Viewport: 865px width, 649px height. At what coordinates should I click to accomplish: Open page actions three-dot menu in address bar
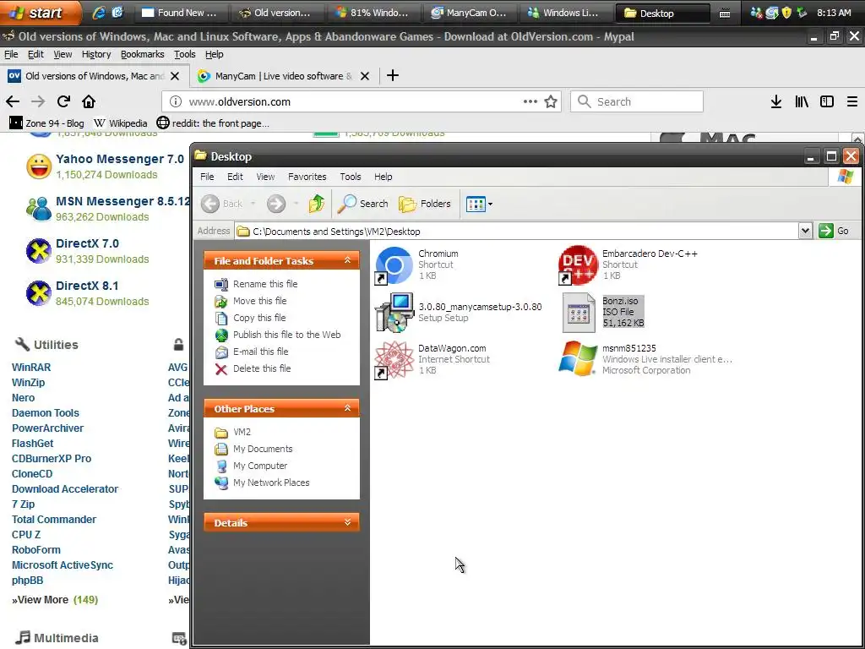[530, 101]
